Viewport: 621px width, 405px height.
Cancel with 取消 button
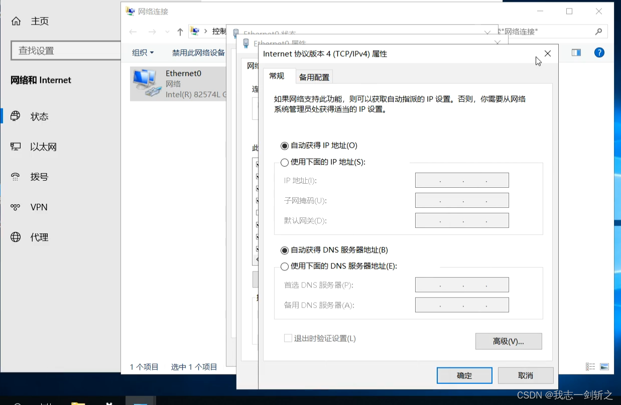pyautogui.click(x=526, y=375)
